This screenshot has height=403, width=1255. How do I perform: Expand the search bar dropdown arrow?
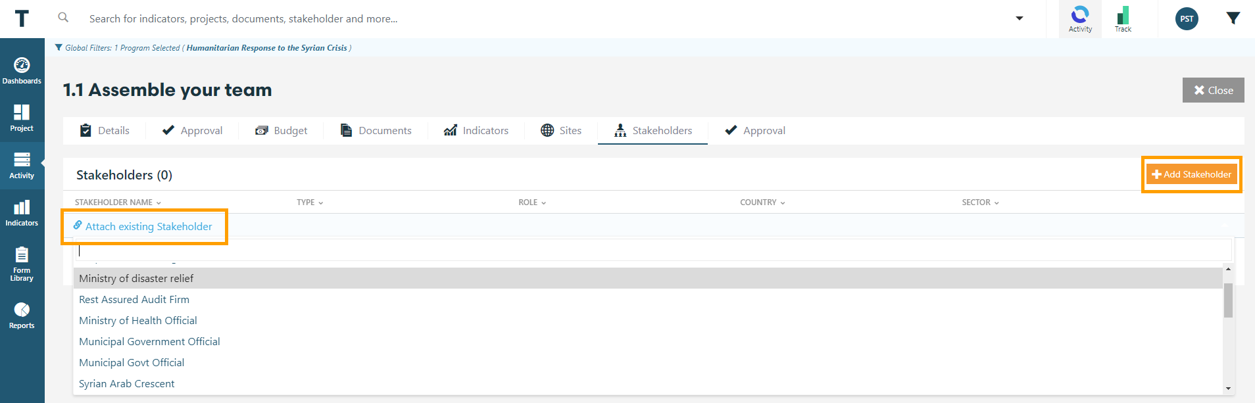(x=1020, y=18)
